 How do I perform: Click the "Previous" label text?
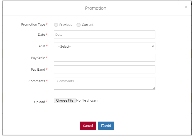pos(66,25)
